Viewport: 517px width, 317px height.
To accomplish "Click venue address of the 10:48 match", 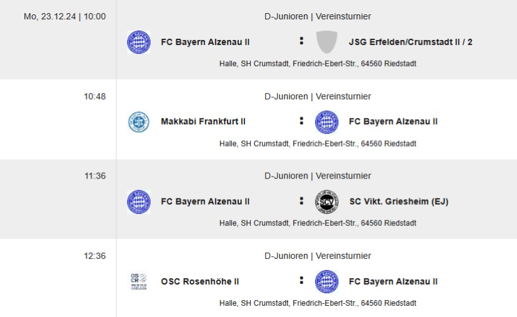I will click(x=318, y=144).
